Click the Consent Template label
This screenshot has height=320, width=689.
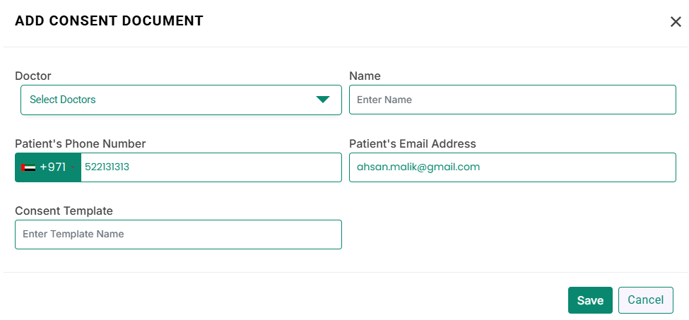(x=64, y=211)
